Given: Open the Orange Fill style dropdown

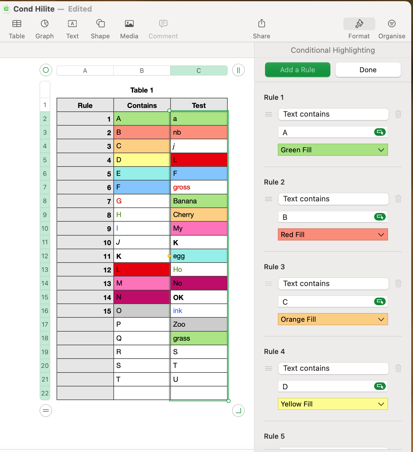Looking at the screenshot, I should click(333, 319).
